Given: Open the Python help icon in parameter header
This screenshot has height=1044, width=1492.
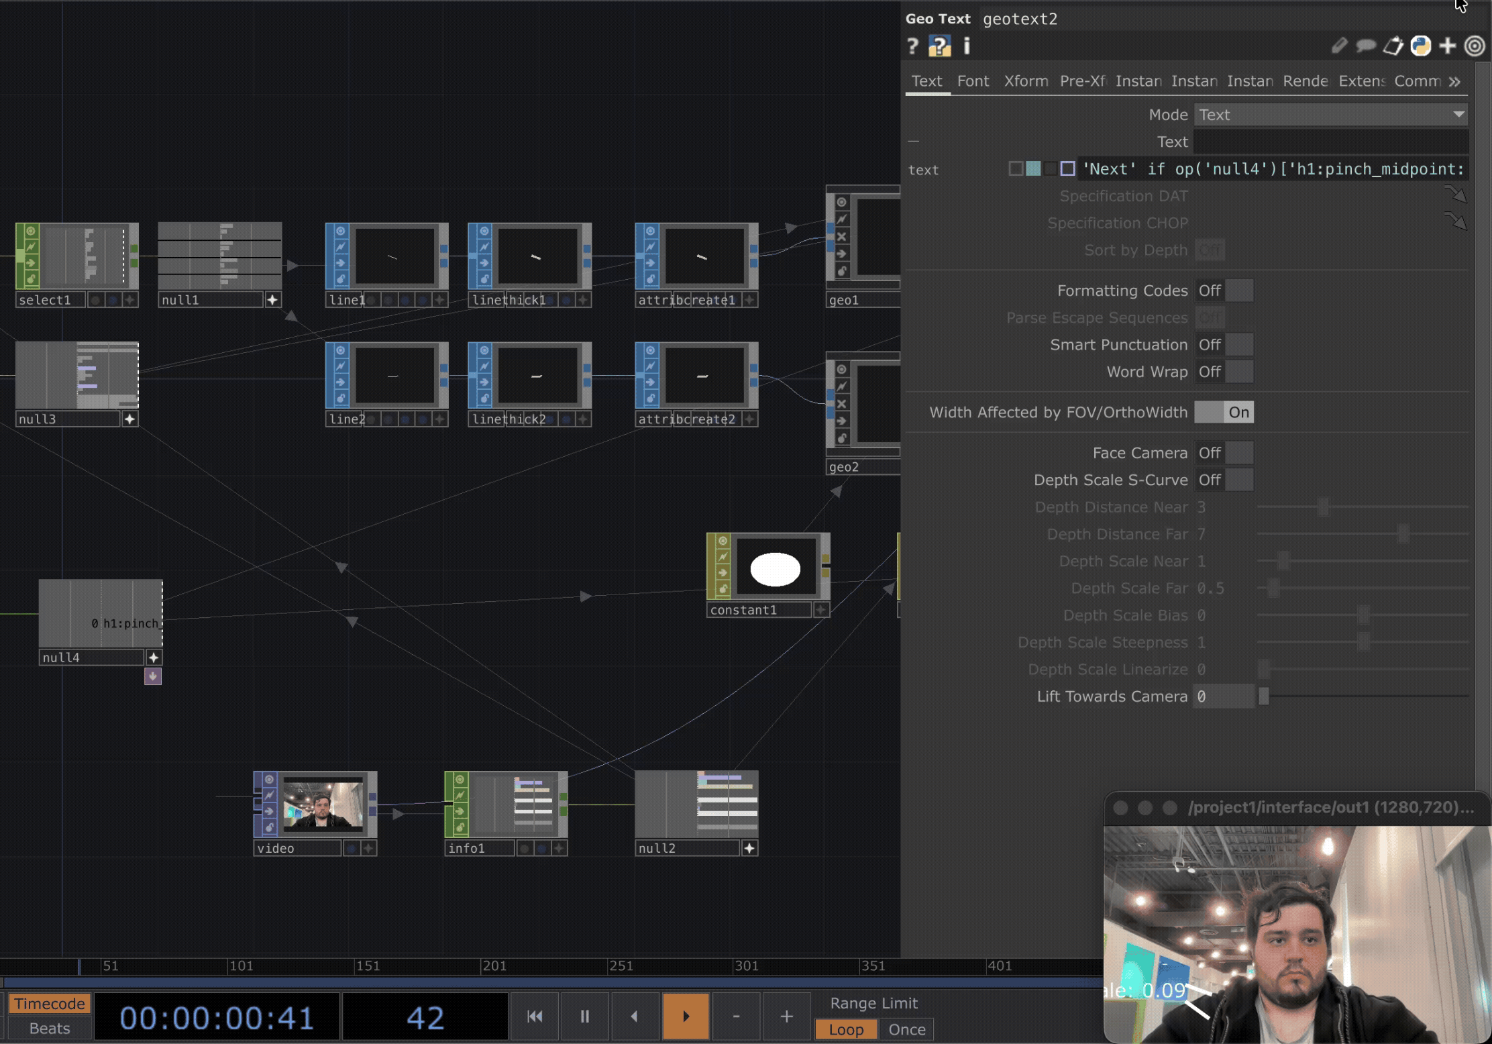Looking at the screenshot, I should point(939,46).
